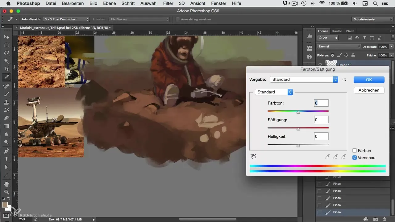Open the Aufn.-Bereich sample size dropdown

point(66,19)
